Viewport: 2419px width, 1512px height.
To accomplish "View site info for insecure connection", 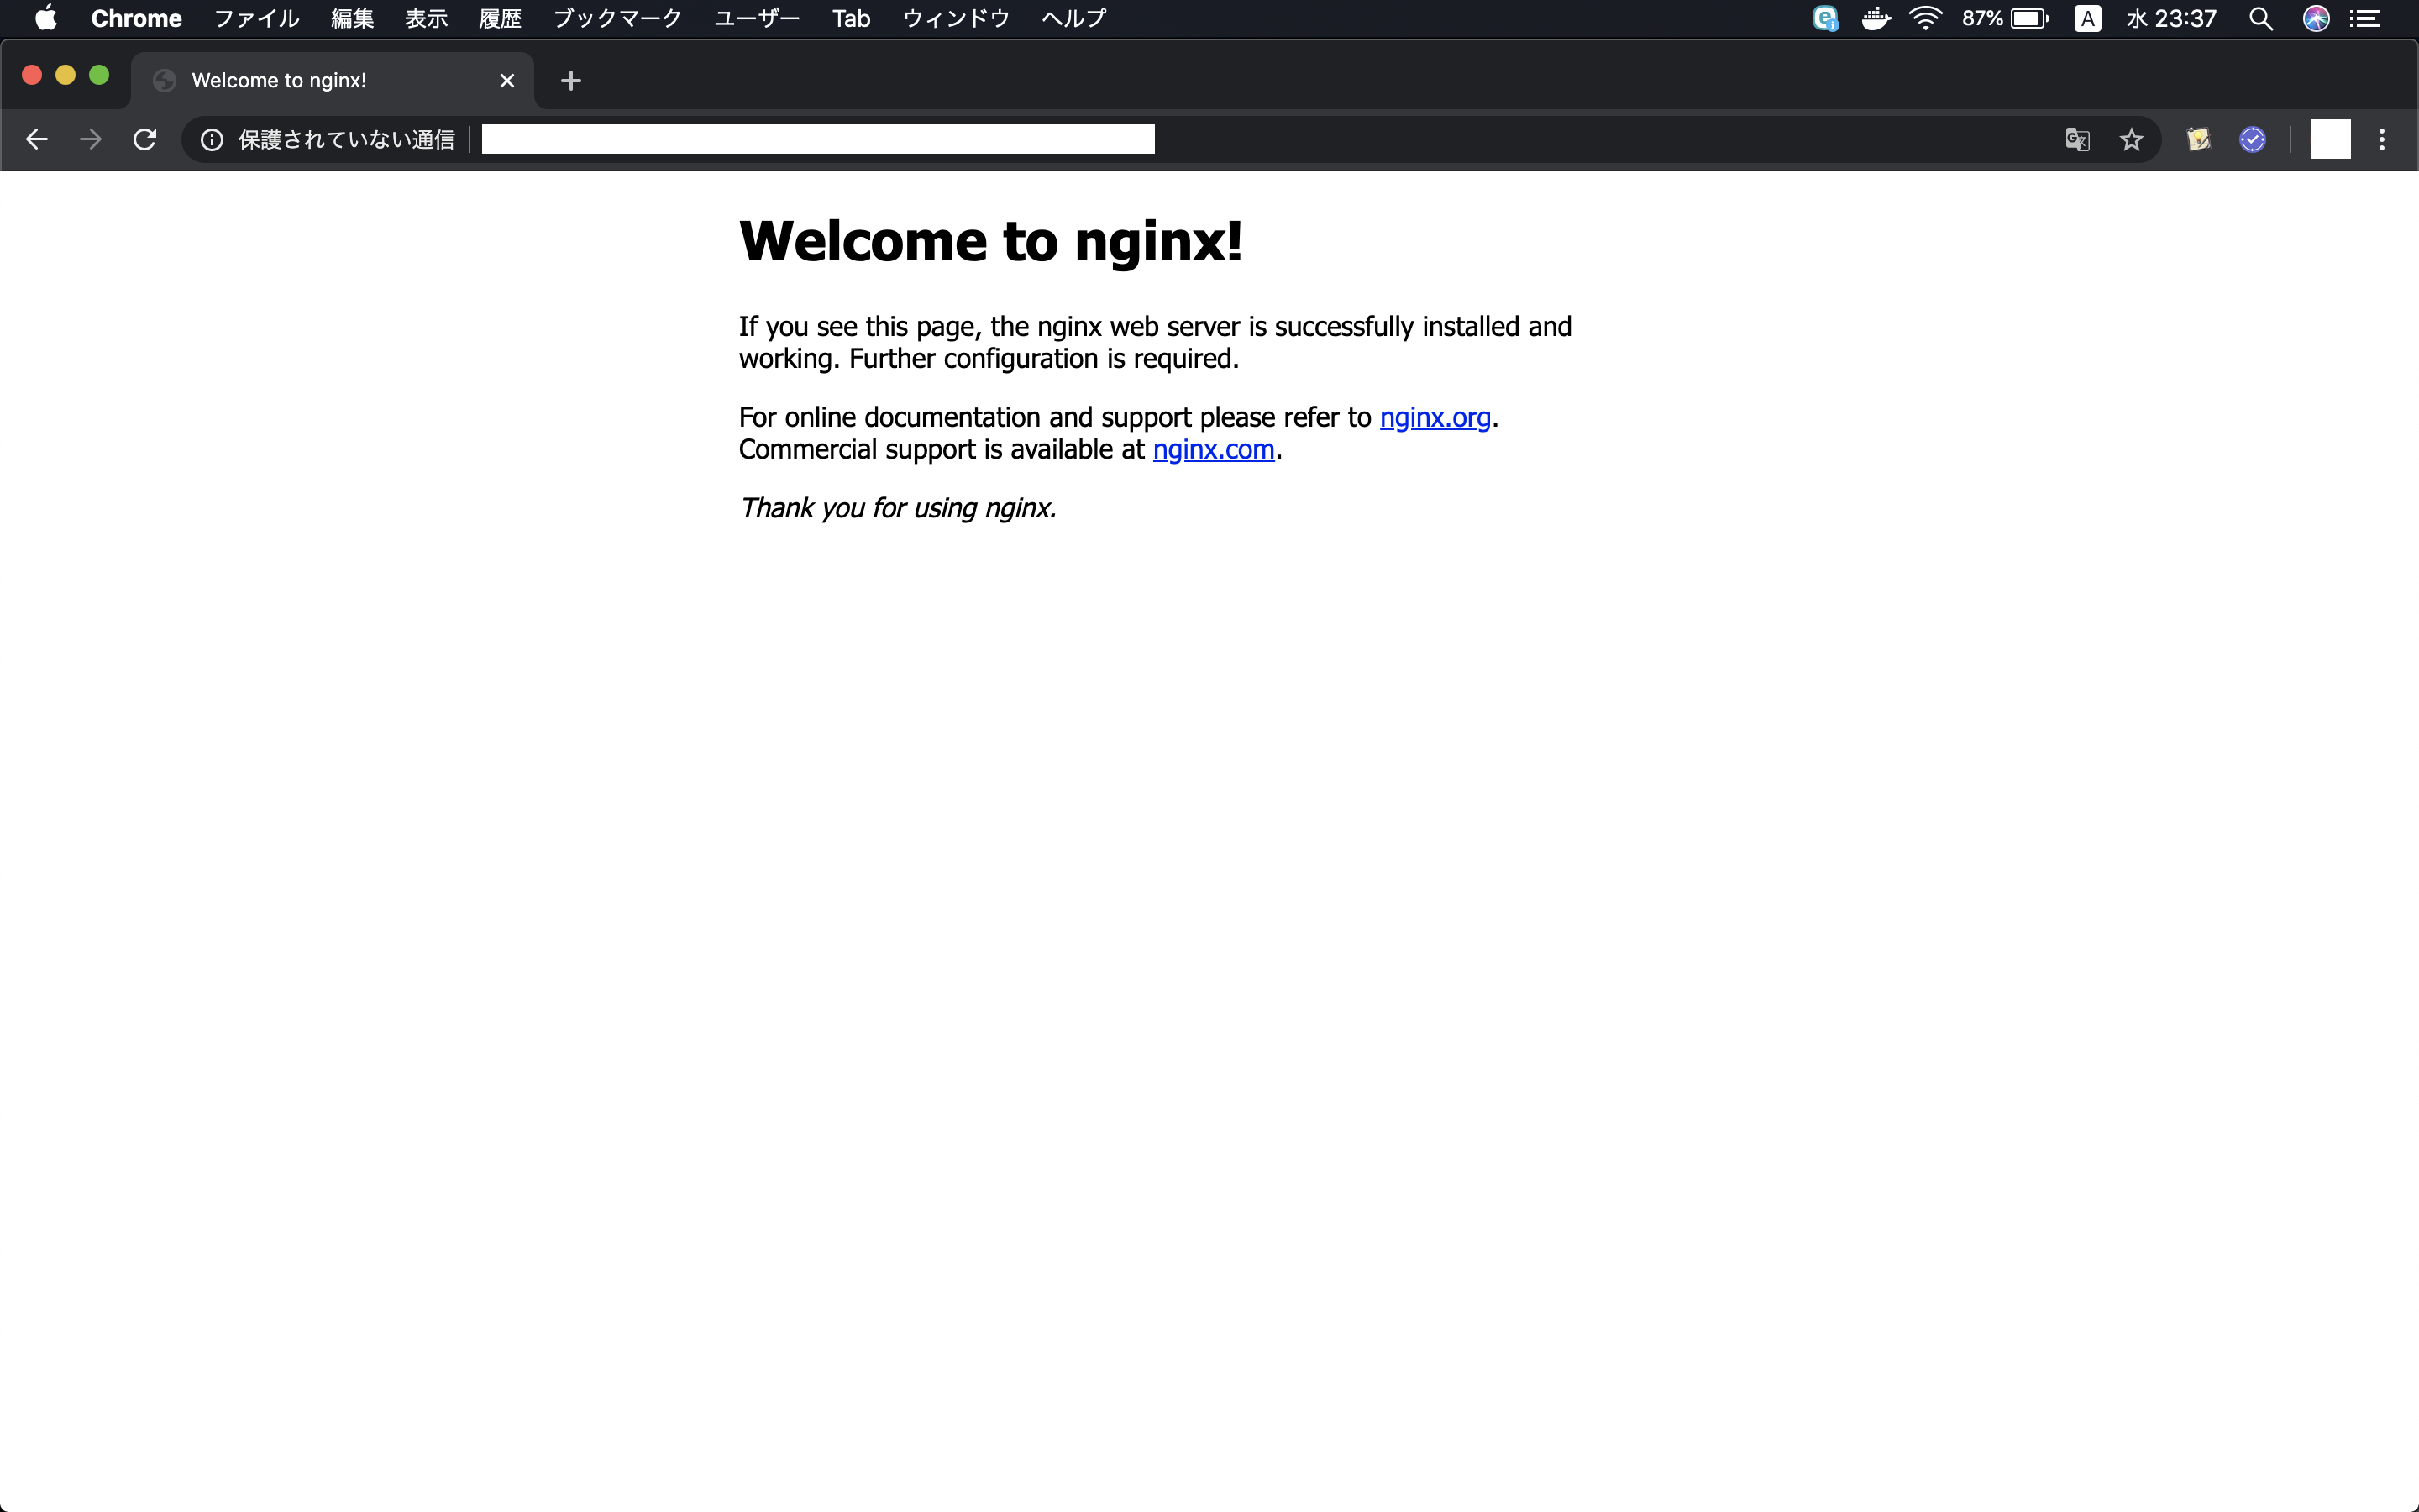I will tap(212, 140).
